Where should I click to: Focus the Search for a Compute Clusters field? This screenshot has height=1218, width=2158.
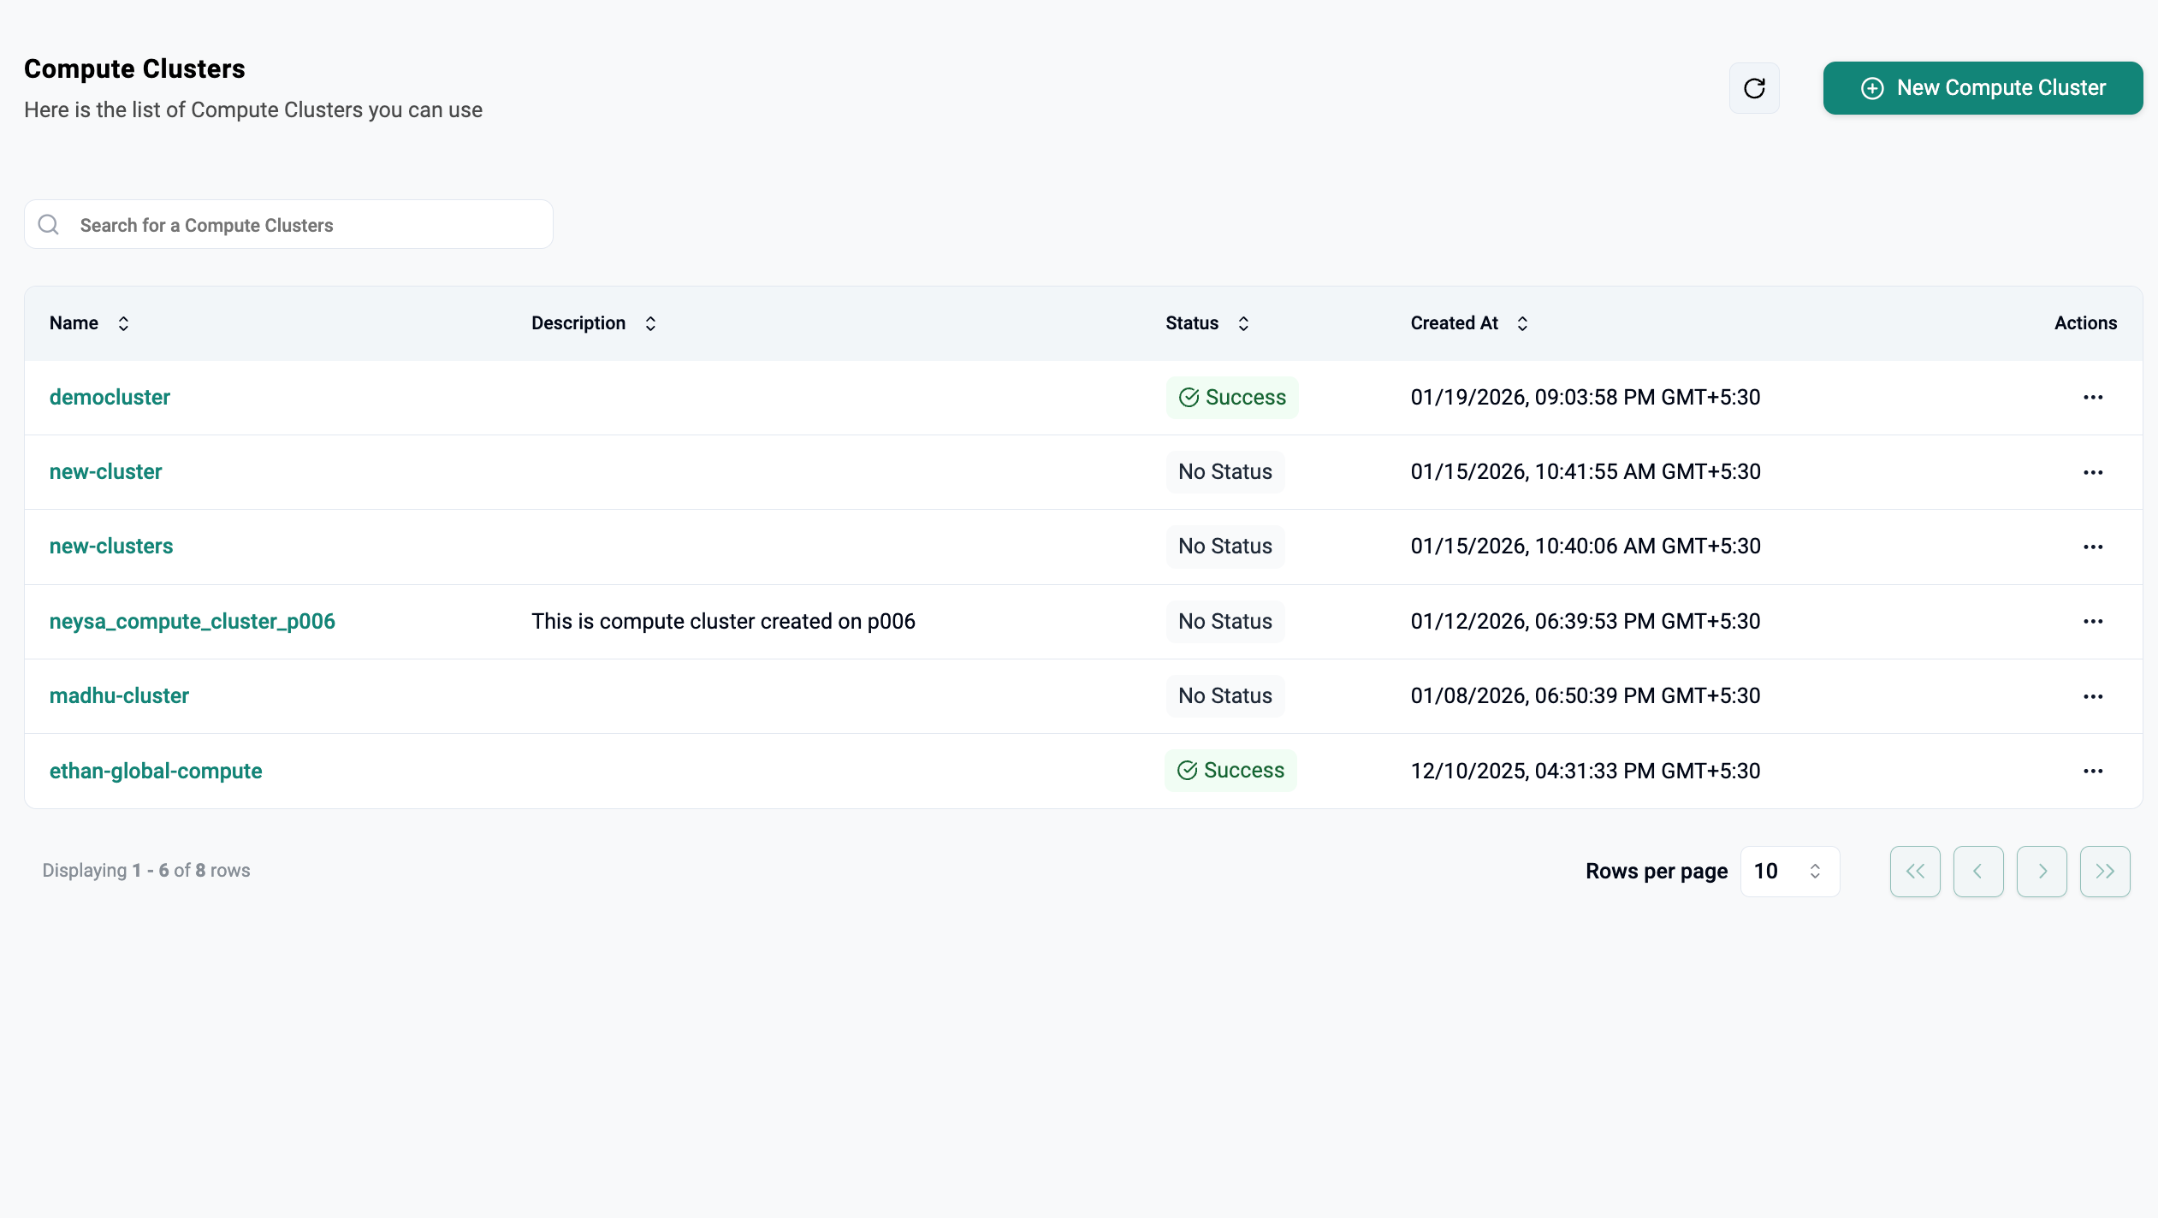289,225
